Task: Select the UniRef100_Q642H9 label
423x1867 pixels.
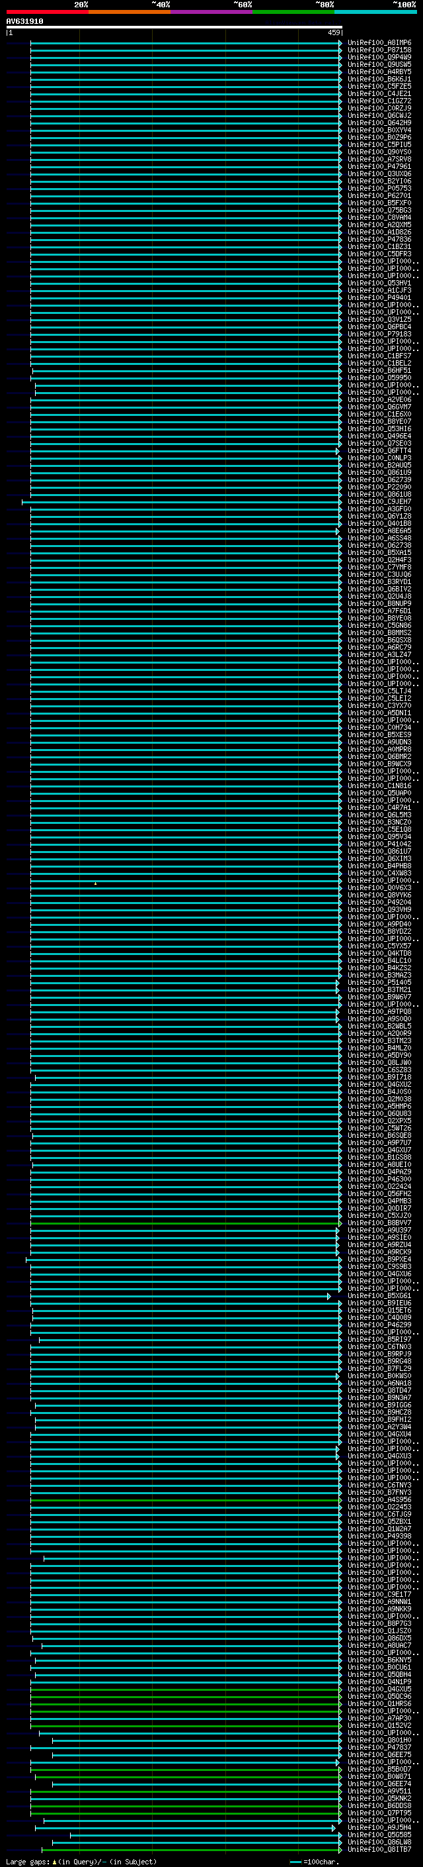Action: tap(379, 123)
